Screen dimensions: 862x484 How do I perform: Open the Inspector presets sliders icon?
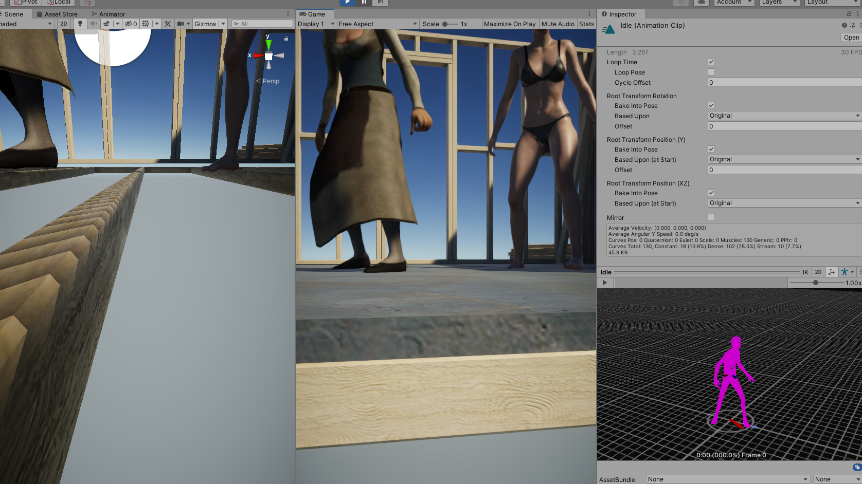[852, 25]
